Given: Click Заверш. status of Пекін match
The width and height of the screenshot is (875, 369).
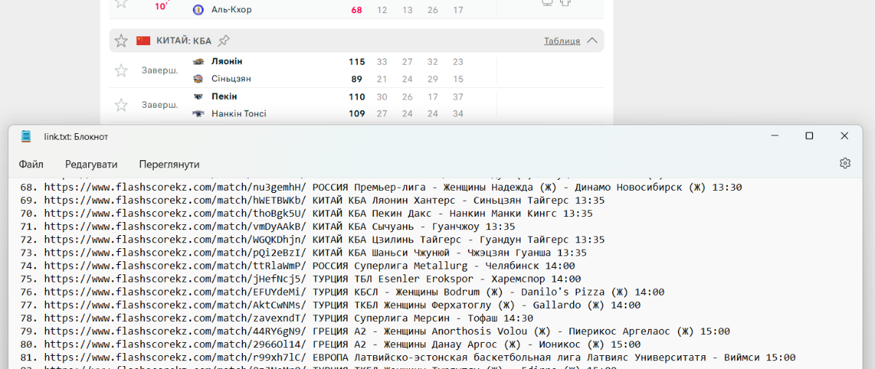Looking at the screenshot, I should pos(160,106).
